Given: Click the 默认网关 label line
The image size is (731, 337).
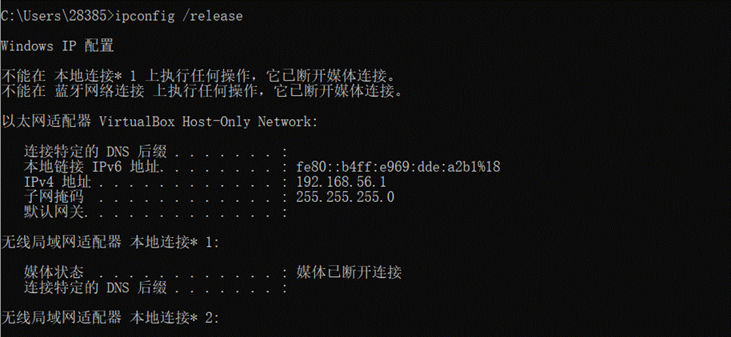Looking at the screenshot, I should tap(155, 212).
